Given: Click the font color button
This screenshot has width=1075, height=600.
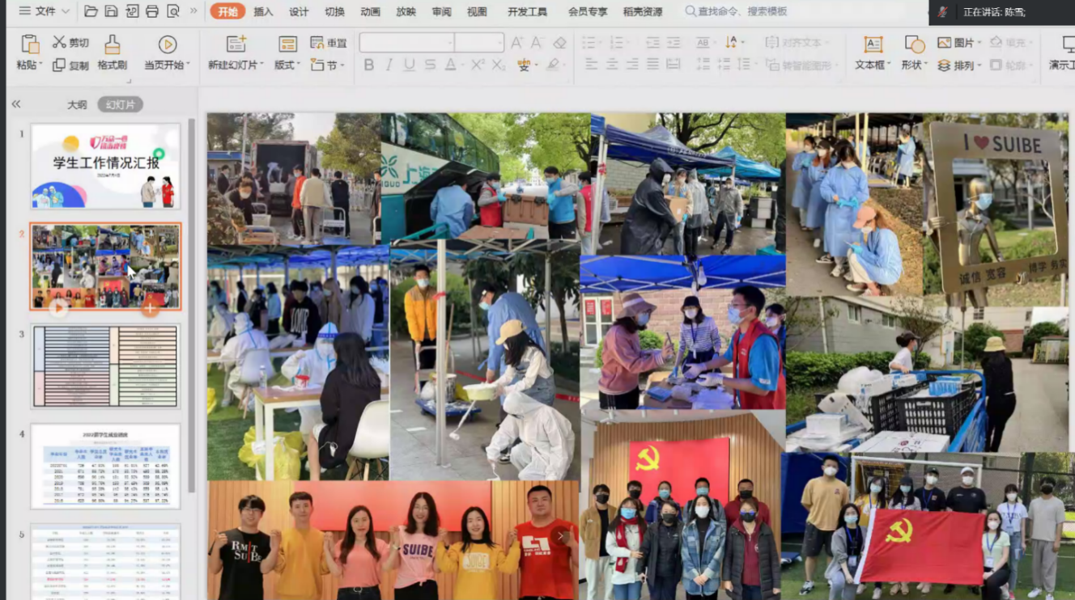Looking at the screenshot, I should pos(451,65).
